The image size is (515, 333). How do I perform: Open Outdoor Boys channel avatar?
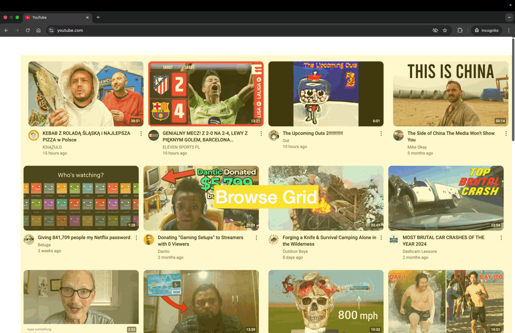tap(274, 239)
